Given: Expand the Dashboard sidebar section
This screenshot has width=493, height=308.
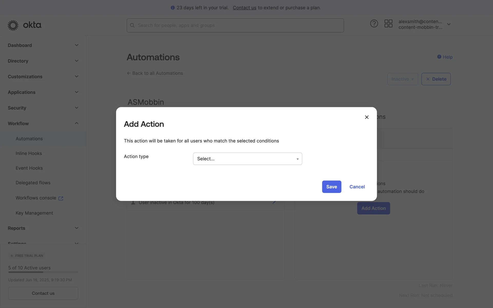Looking at the screenshot, I should pyautogui.click(x=77, y=45).
